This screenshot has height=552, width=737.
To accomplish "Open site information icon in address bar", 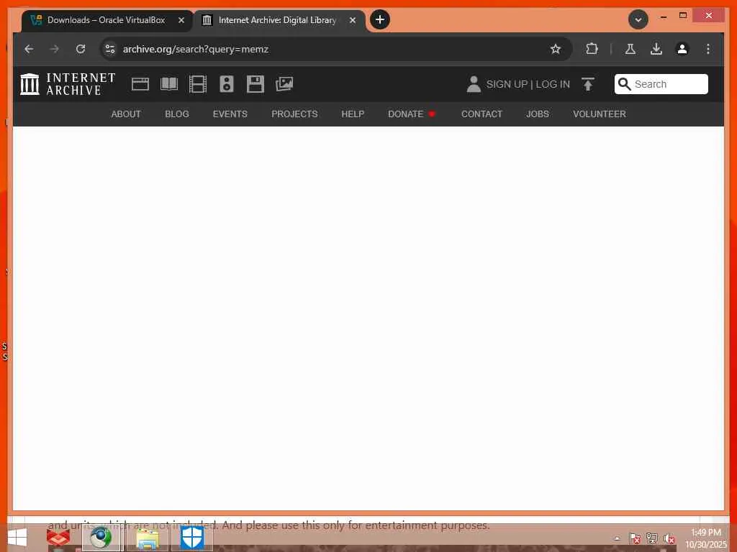I will [x=110, y=49].
